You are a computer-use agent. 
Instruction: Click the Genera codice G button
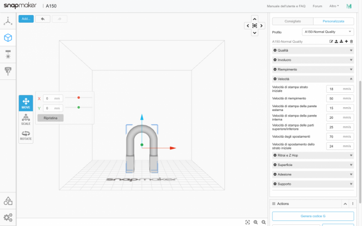pyautogui.click(x=312, y=217)
